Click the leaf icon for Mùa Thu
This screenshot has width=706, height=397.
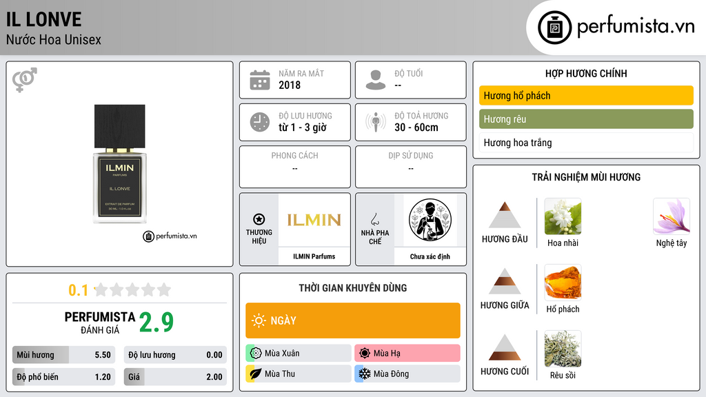pos(256,374)
